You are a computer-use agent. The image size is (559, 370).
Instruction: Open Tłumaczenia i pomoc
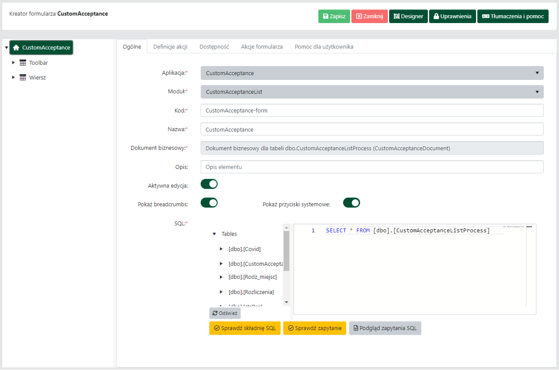coord(513,17)
